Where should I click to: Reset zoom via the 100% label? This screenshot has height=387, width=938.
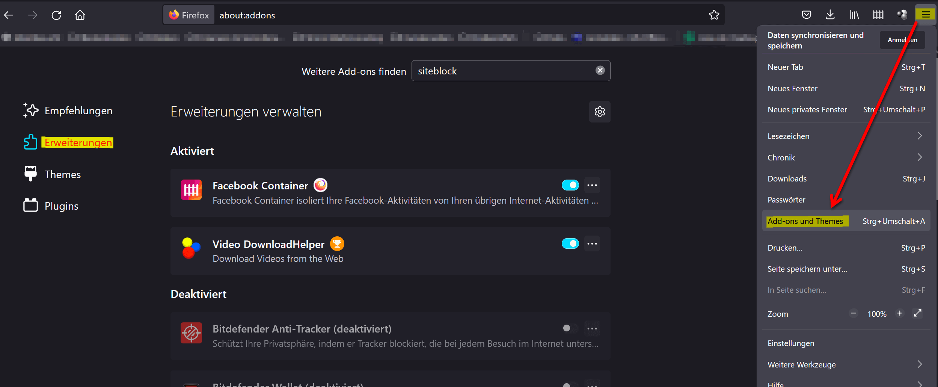click(877, 314)
